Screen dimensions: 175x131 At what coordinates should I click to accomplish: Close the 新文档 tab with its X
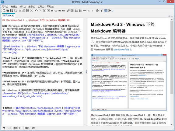(x=12, y=16)
